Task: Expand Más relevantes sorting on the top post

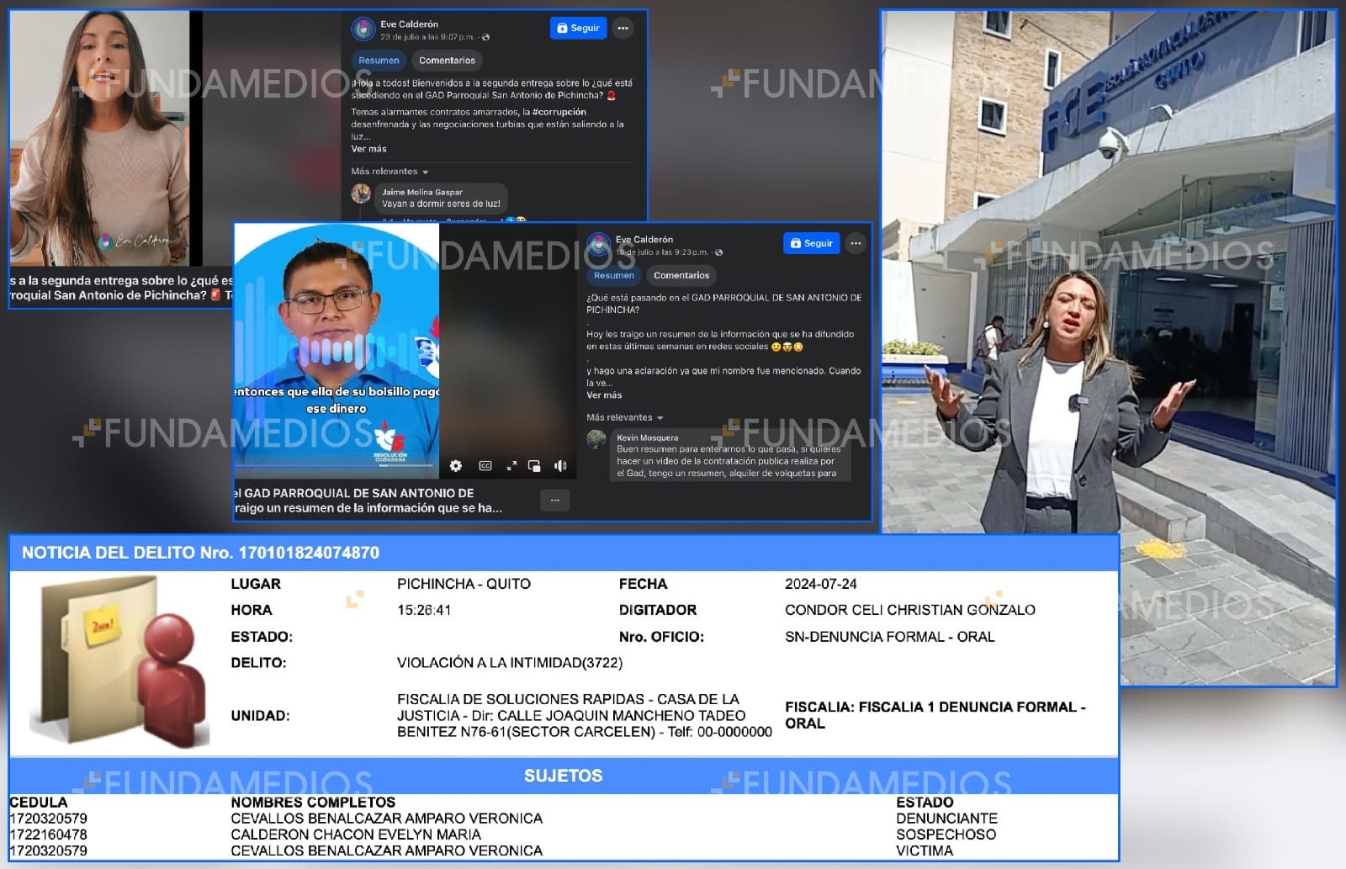Action: [389, 172]
